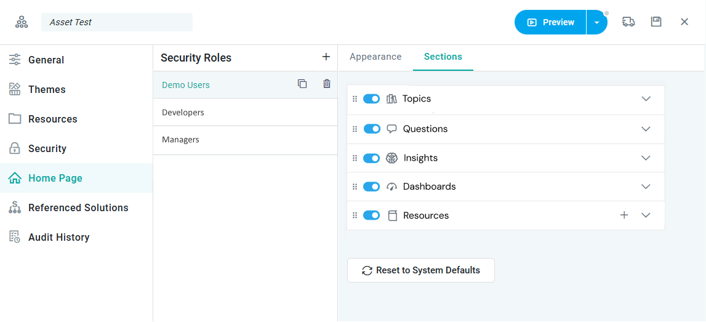Grab the drag handle beside Topics
Image resolution: width=706 pixels, height=322 pixels.
point(355,99)
